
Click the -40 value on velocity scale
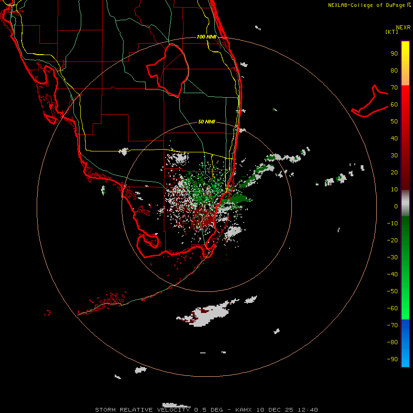392,274
